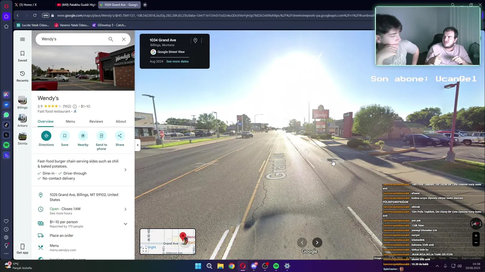Open rating info icon next to (952)
485x272 pixels.
tap(75, 107)
